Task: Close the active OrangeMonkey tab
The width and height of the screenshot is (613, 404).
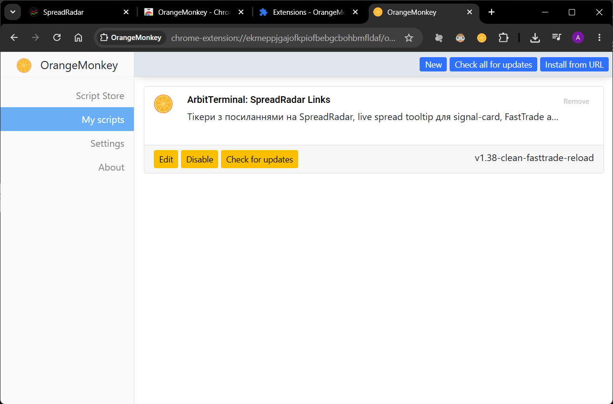Action: point(470,12)
